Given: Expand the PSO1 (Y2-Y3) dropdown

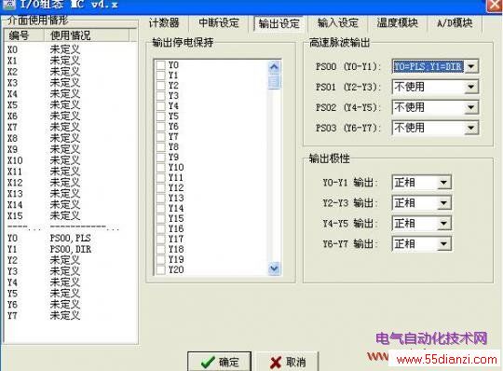Looking at the screenshot, I should coord(471,87).
